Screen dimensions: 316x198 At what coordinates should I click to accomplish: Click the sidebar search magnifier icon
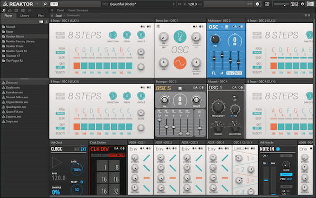(4, 11)
